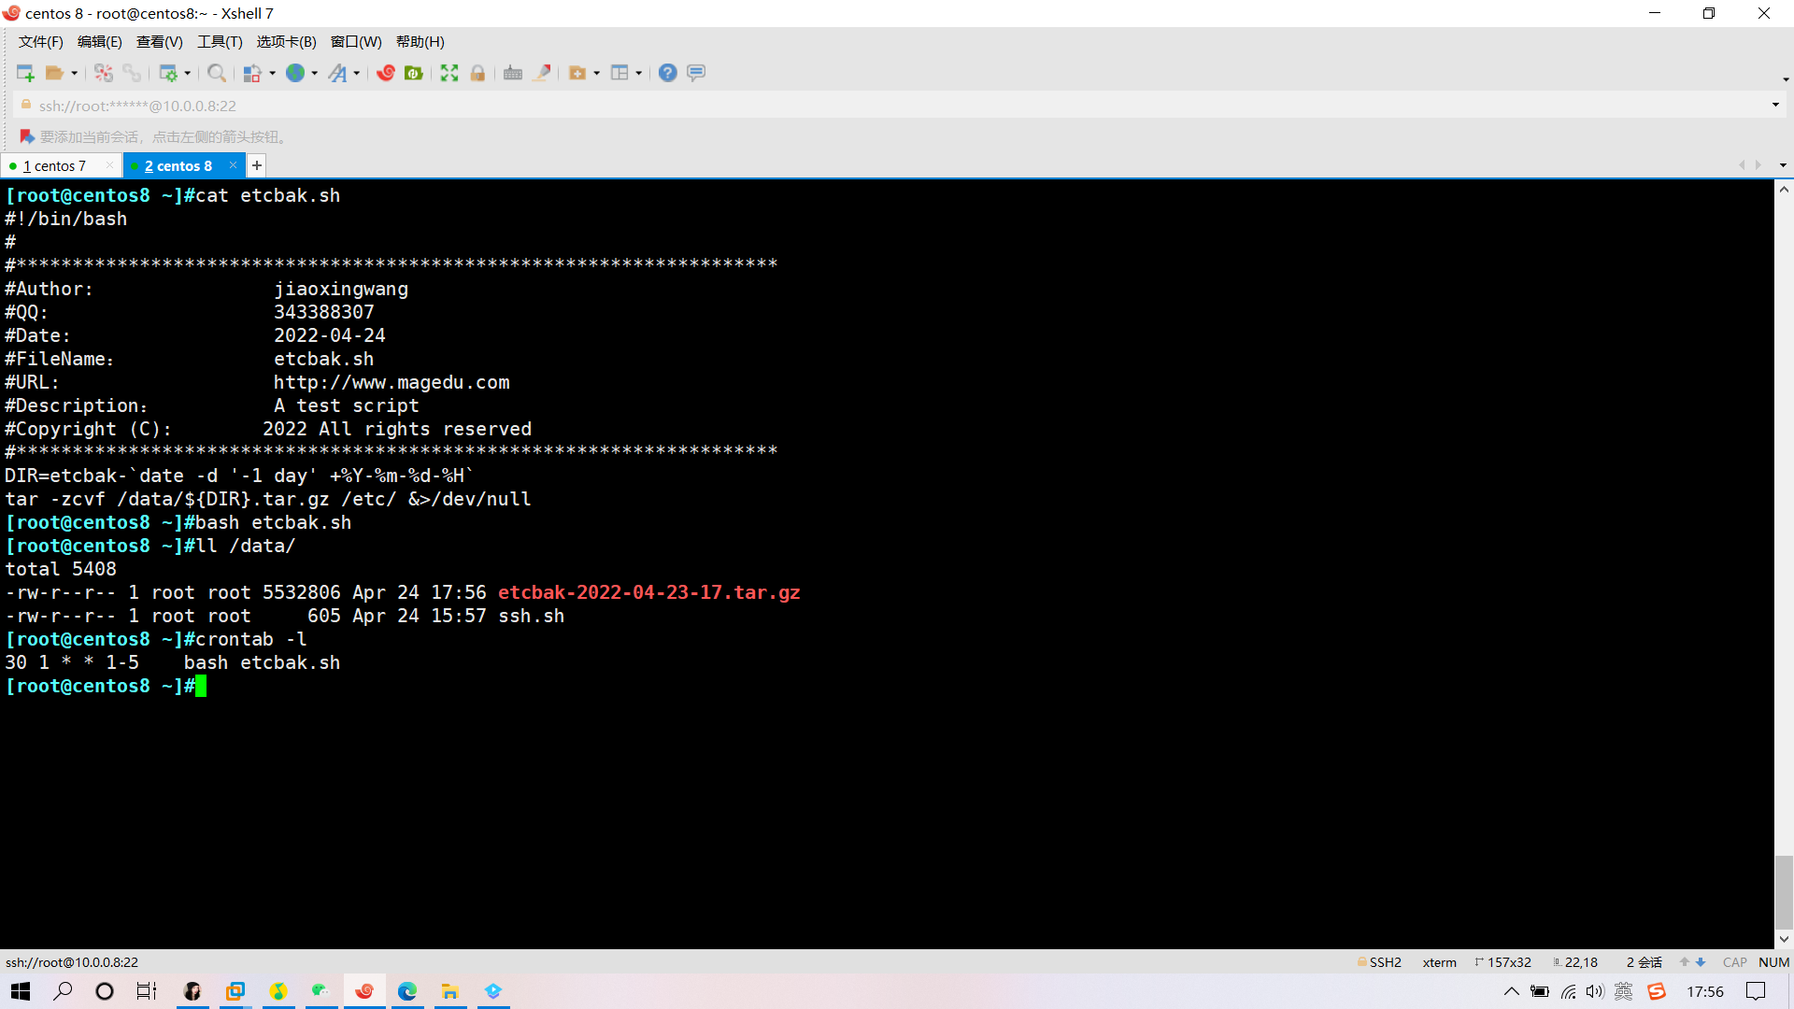This screenshot has height=1009, width=1794.
Task: Open the virtual keyboard toolbar icon
Action: (512, 73)
